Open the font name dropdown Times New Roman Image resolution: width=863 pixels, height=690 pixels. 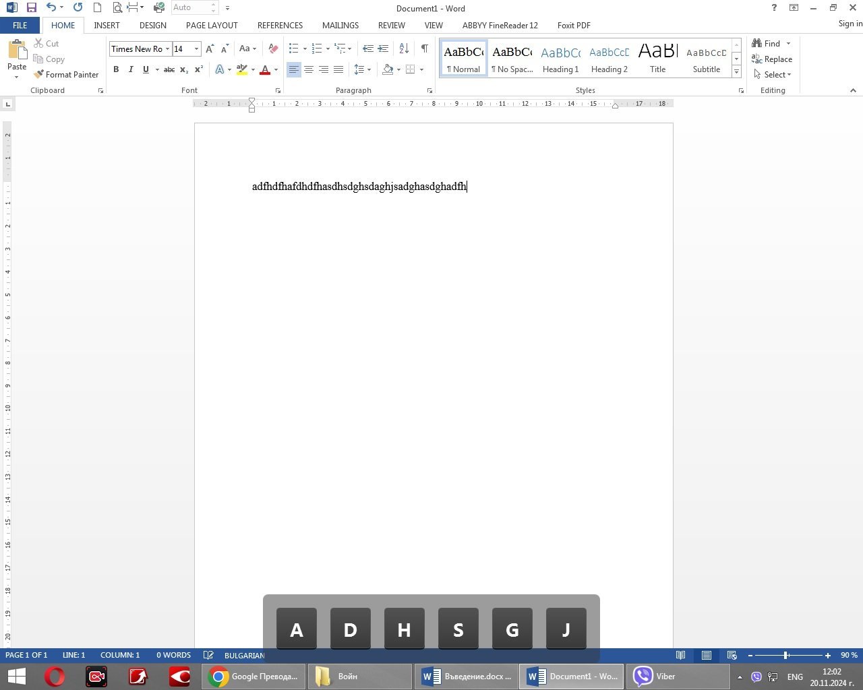coord(167,49)
